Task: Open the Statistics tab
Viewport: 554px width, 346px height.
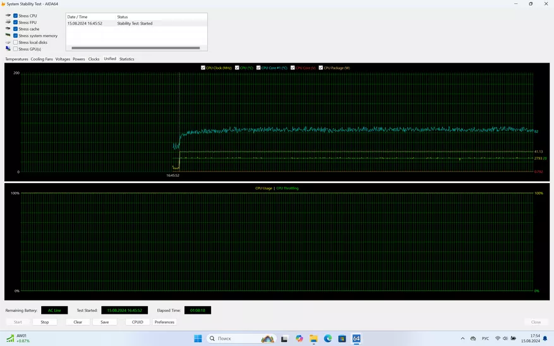Action: (127, 59)
